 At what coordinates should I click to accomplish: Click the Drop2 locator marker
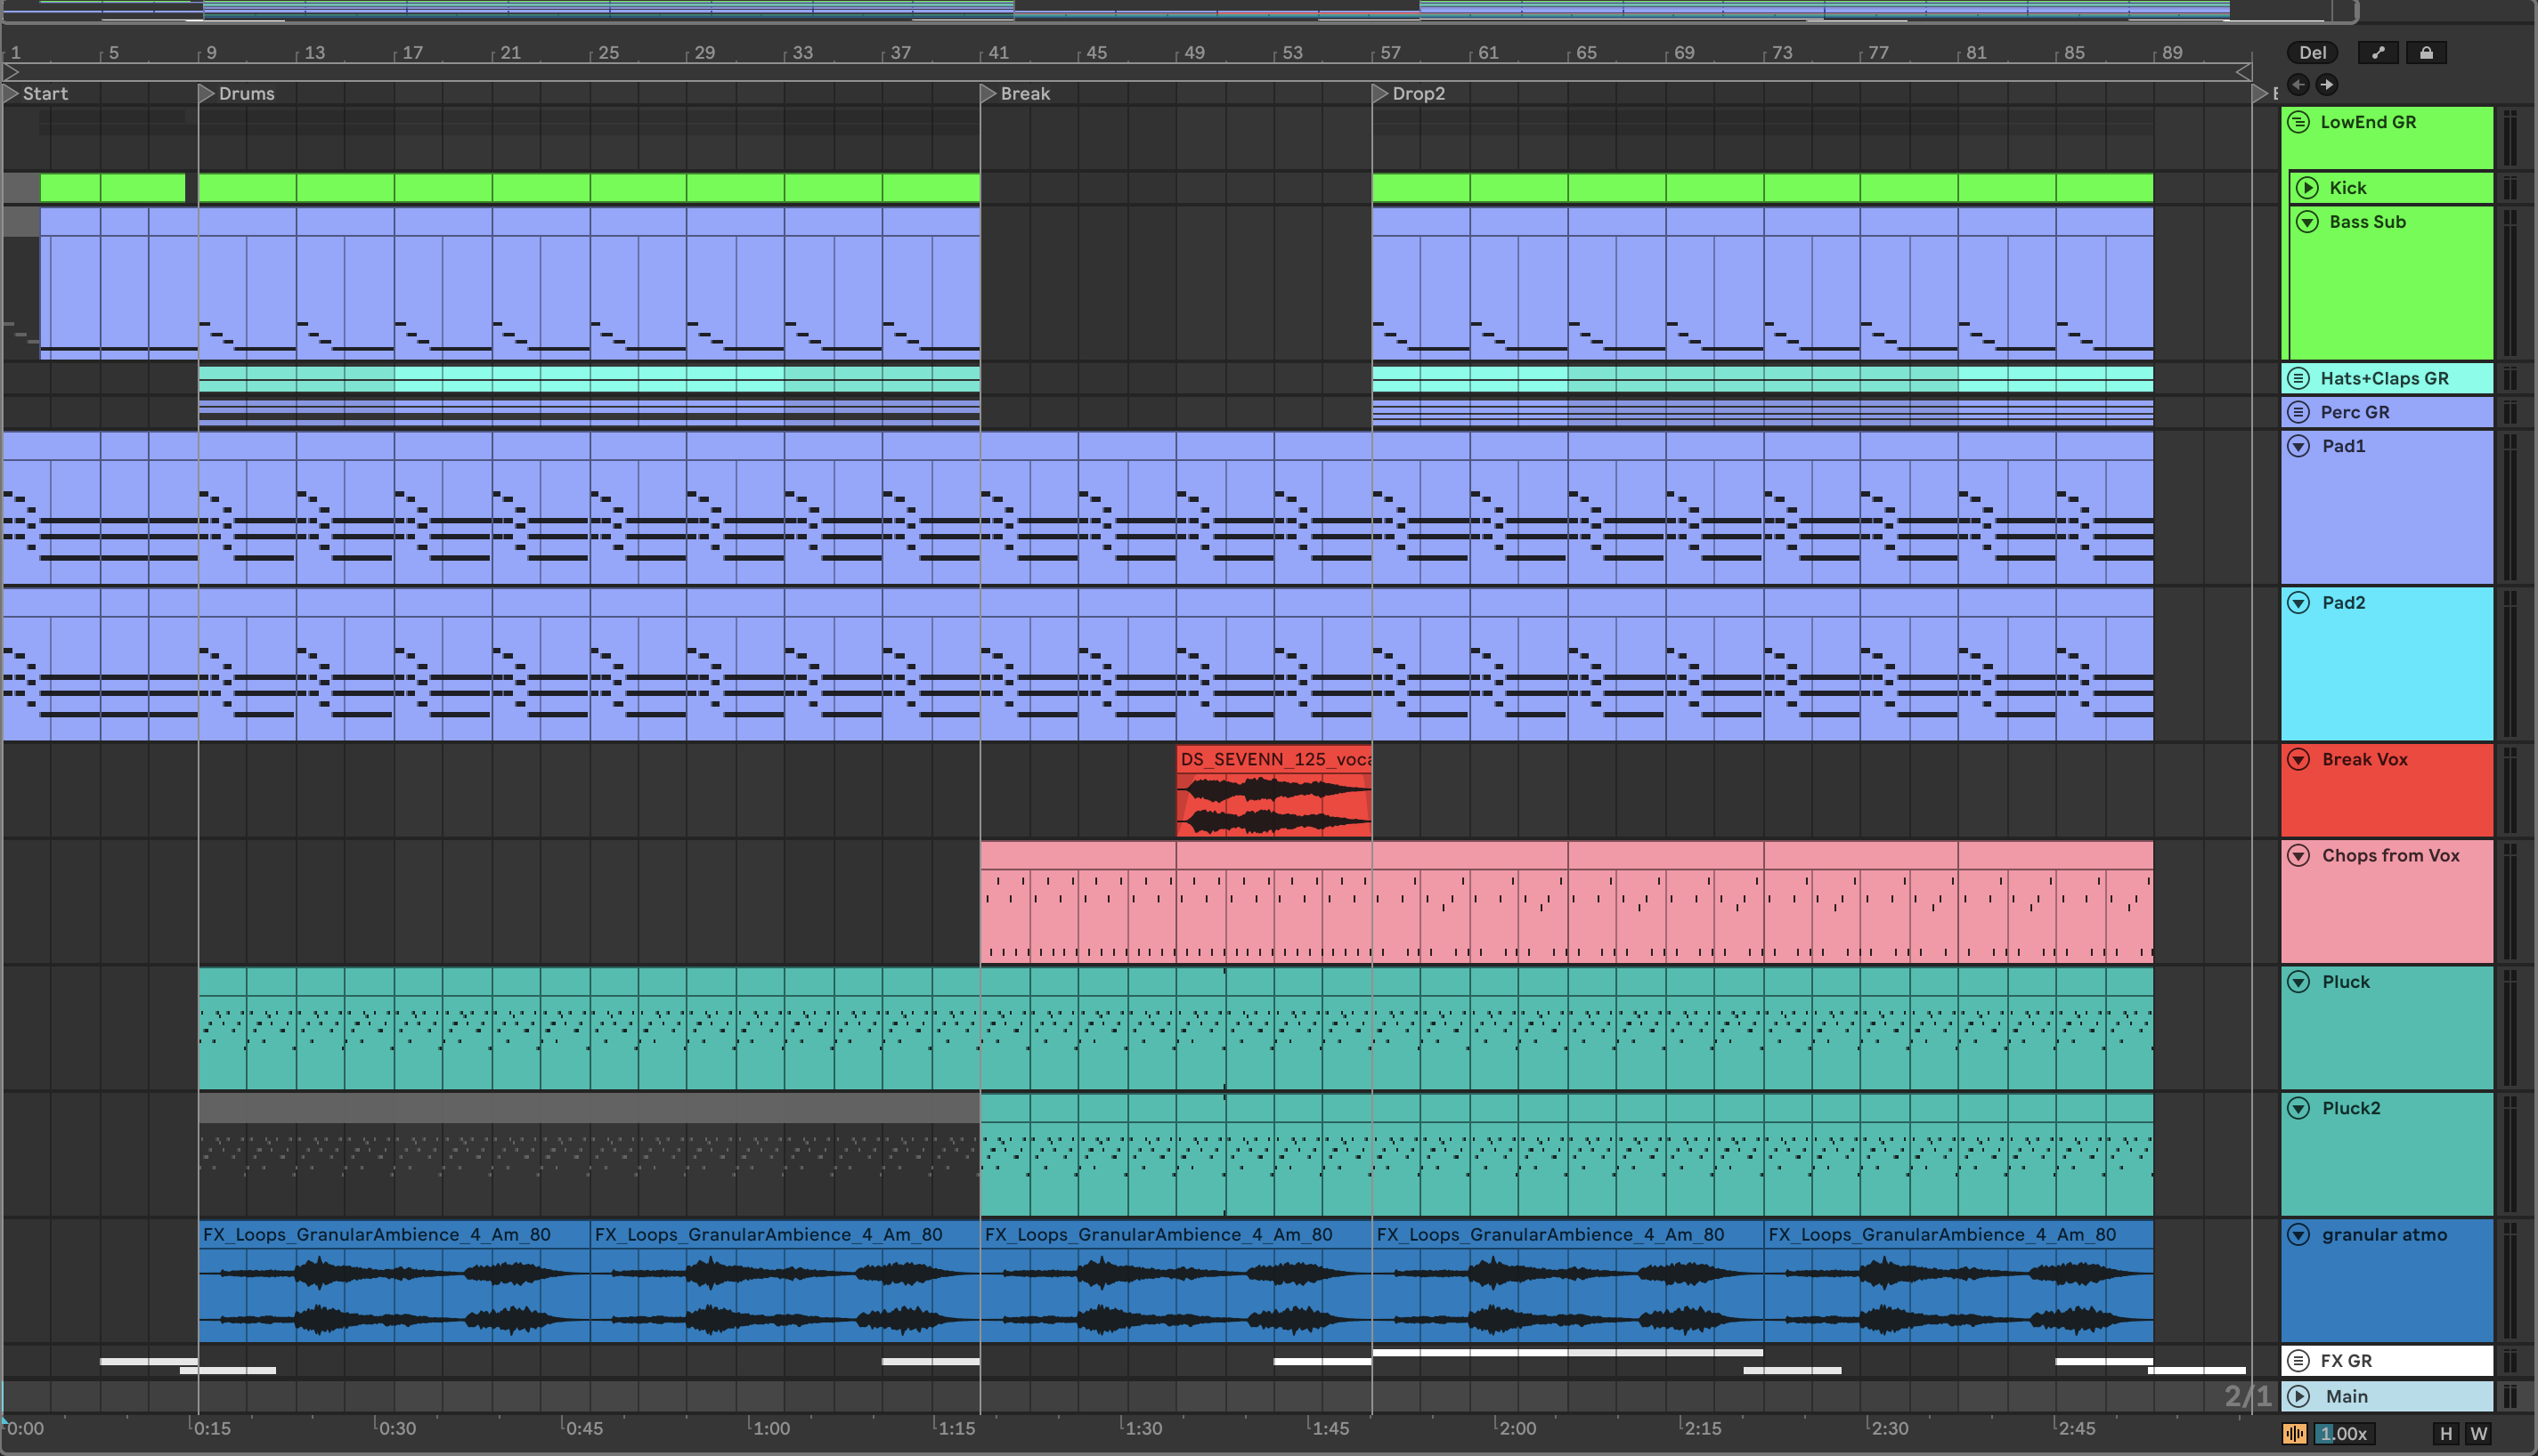pos(1379,93)
